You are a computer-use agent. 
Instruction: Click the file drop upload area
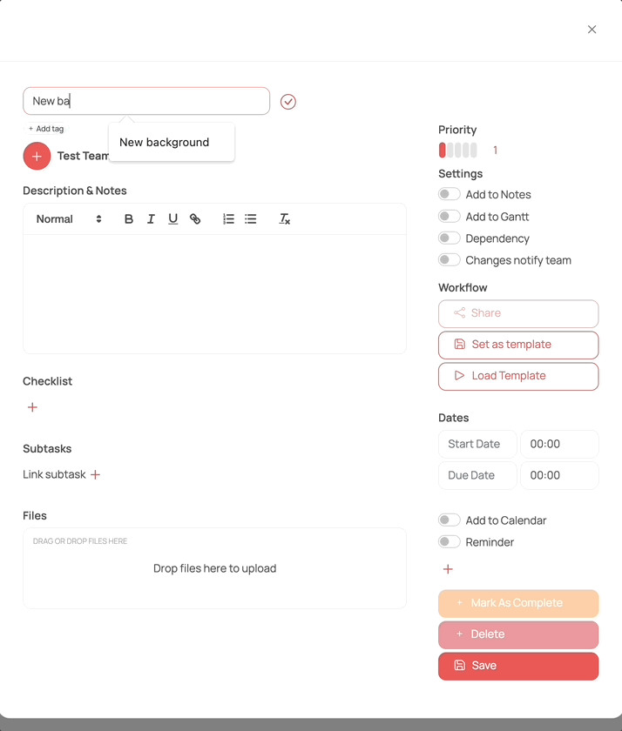point(214,568)
